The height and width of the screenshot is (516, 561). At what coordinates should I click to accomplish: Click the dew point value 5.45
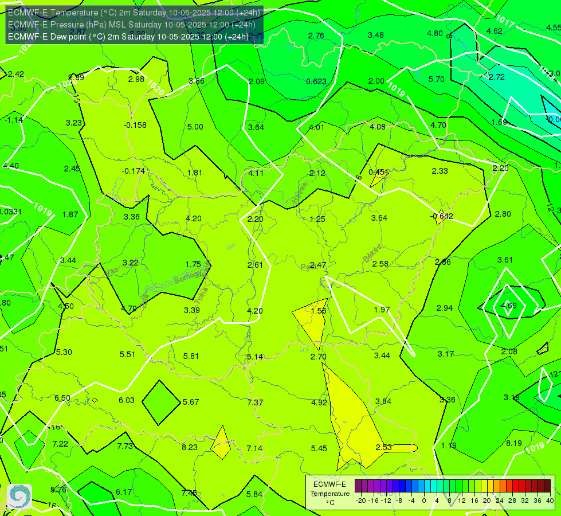click(x=319, y=448)
